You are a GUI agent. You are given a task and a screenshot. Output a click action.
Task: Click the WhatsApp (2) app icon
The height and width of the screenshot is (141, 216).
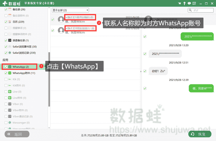point(10,67)
